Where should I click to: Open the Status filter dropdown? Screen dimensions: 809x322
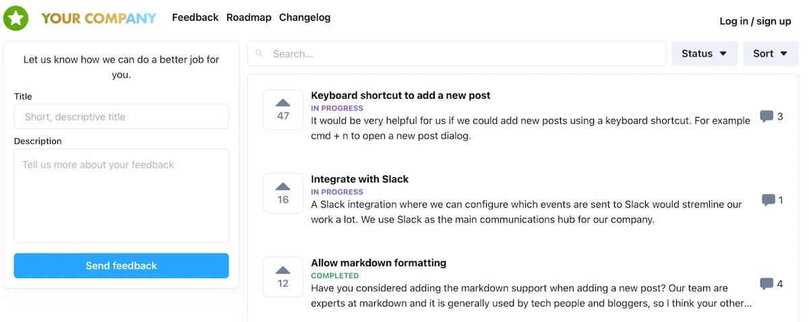pyautogui.click(x=704, y=54)
